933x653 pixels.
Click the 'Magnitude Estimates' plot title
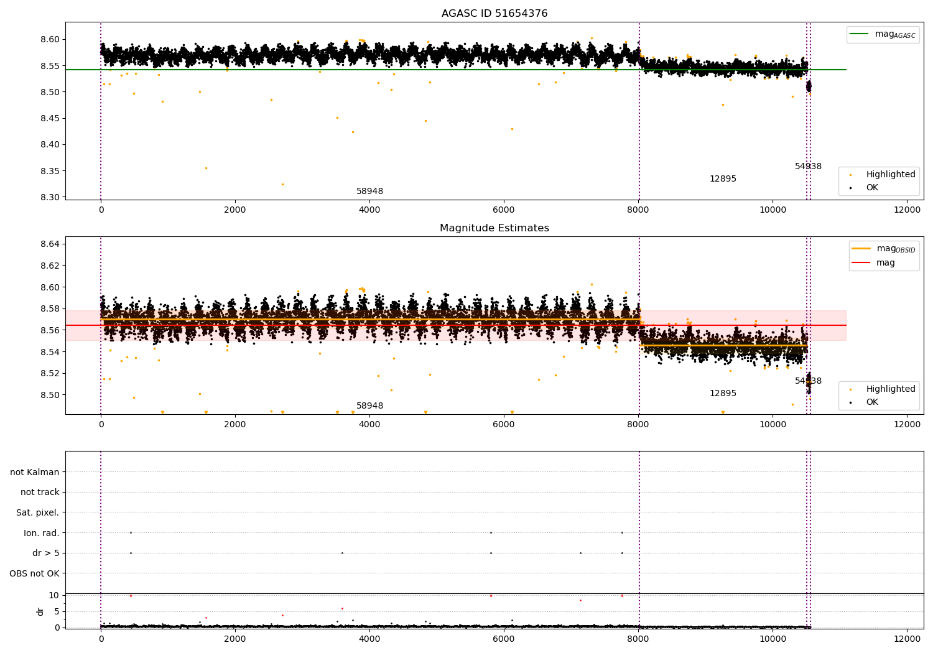tap(494, 228)
